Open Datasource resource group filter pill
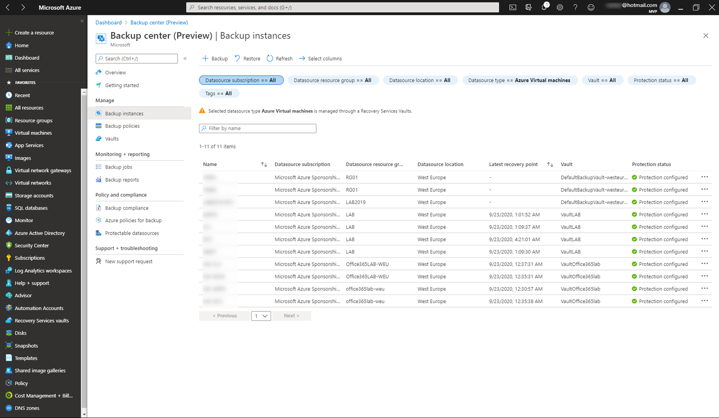719x418 pixels. tap(333, 80)
